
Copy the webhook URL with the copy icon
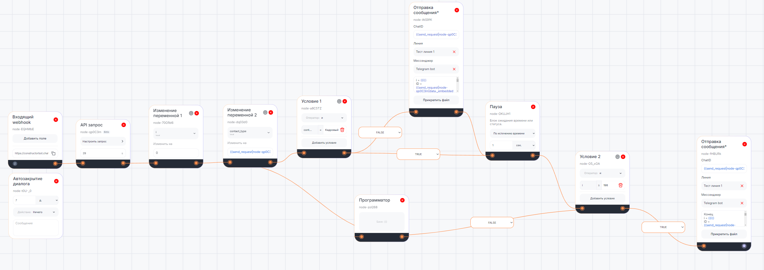point(53,153)
